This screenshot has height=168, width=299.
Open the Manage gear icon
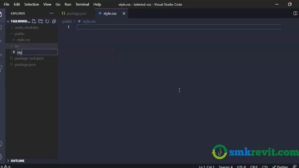pyautogui.click(x=1, y=157)
